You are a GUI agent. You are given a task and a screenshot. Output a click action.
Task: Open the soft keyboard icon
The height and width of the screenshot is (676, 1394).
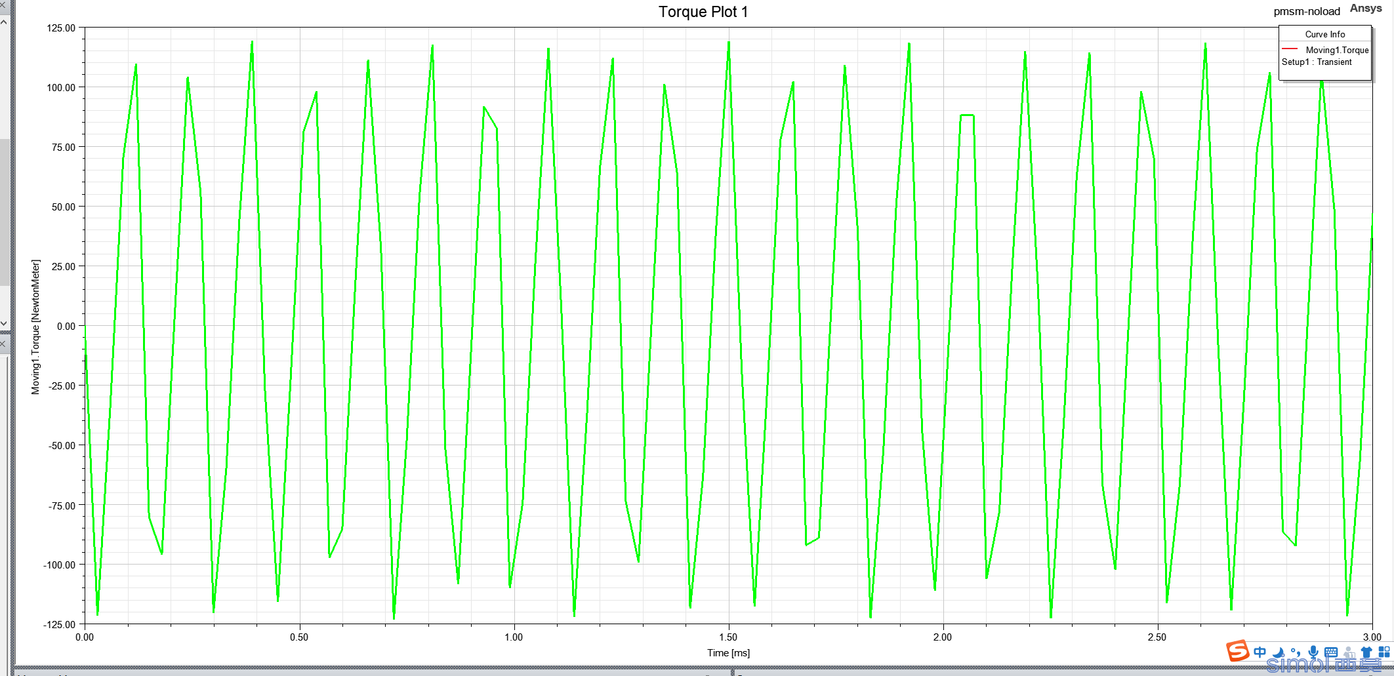click(x=1330, y=652)
